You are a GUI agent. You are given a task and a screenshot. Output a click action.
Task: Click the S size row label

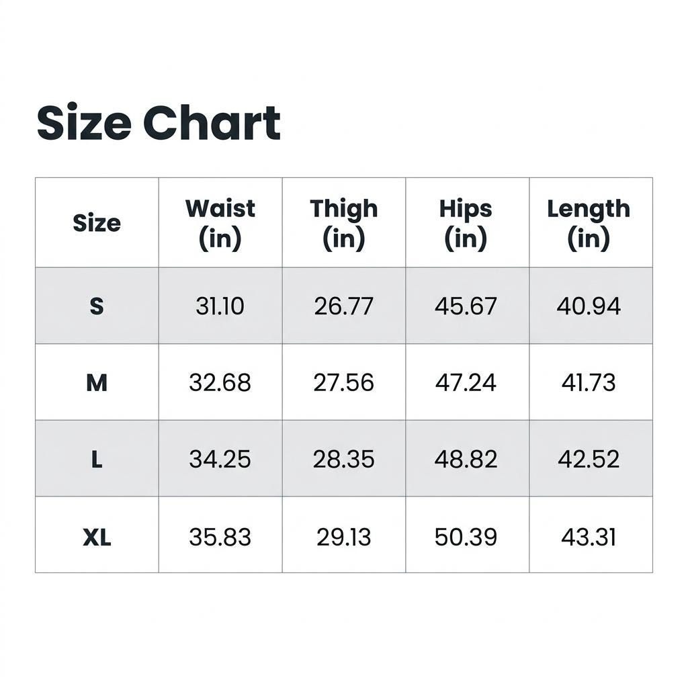coord(97,306)
